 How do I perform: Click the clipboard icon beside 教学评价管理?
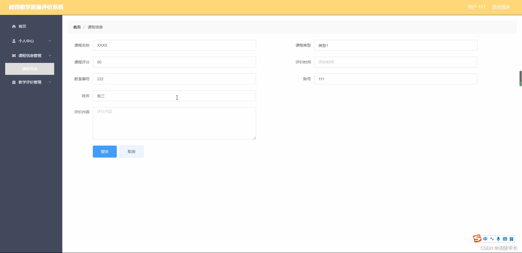(14, 82)
